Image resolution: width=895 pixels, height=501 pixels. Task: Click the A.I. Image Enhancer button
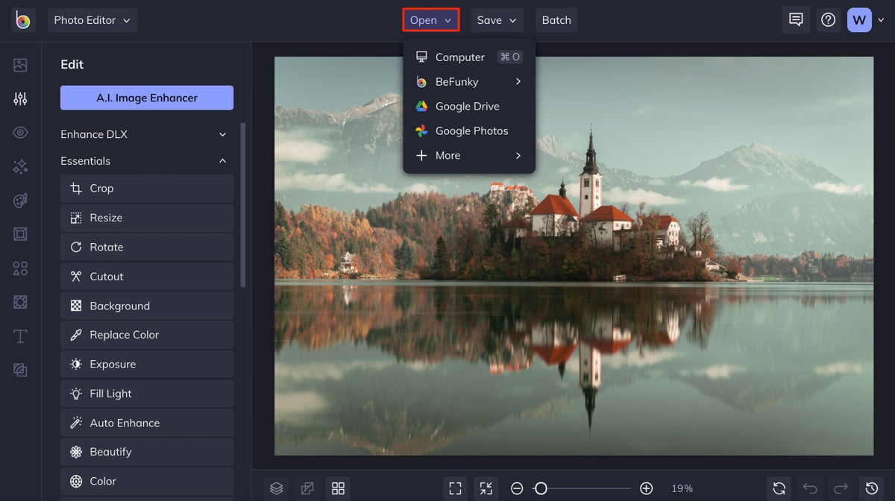coord(147,98)
